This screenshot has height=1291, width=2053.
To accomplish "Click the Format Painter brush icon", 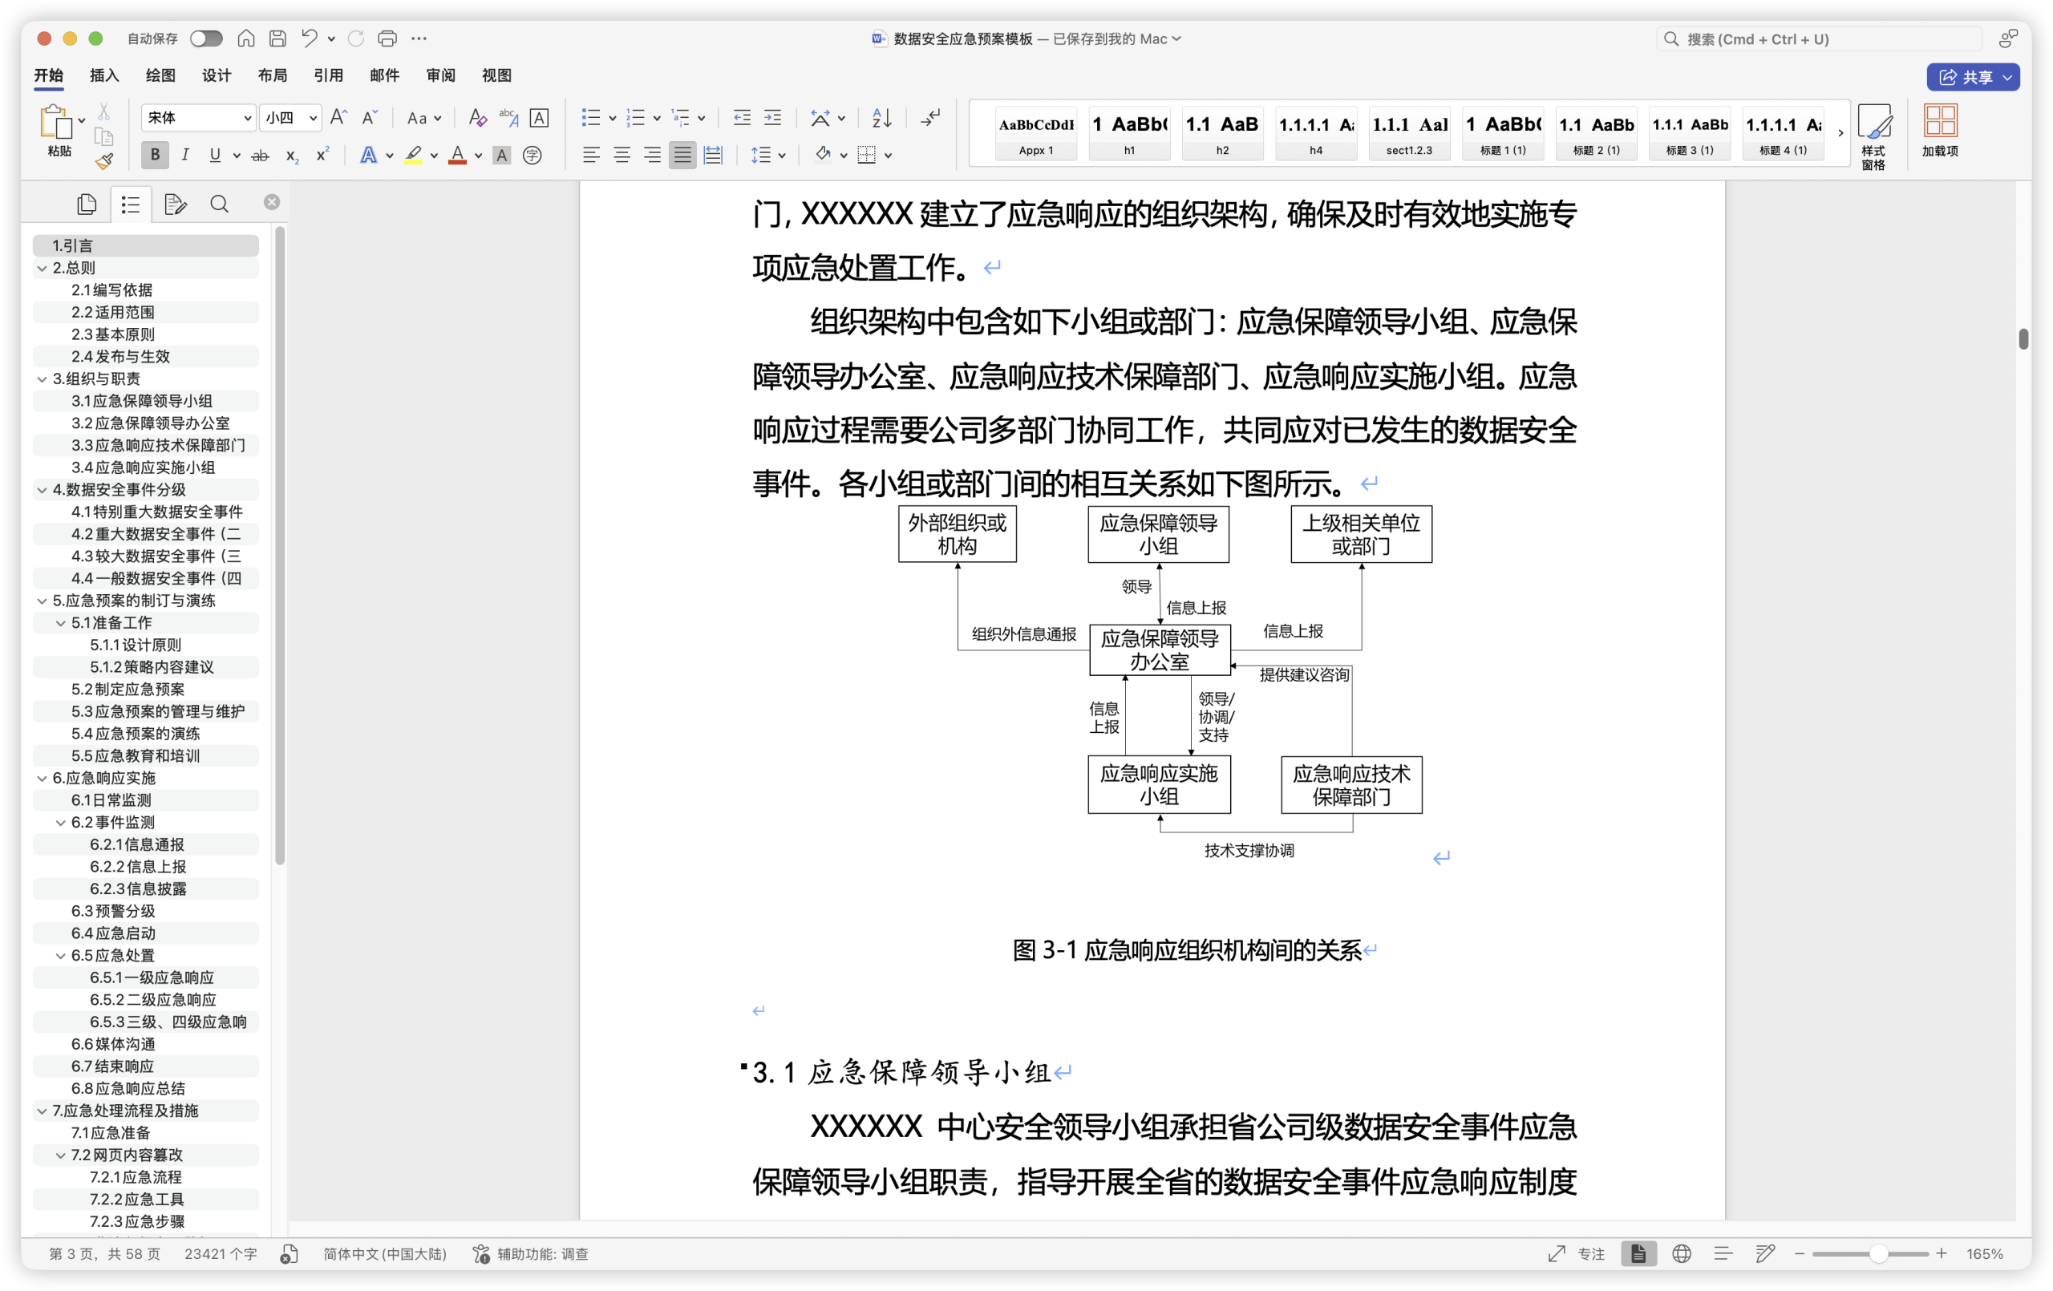I will (104, 161).
